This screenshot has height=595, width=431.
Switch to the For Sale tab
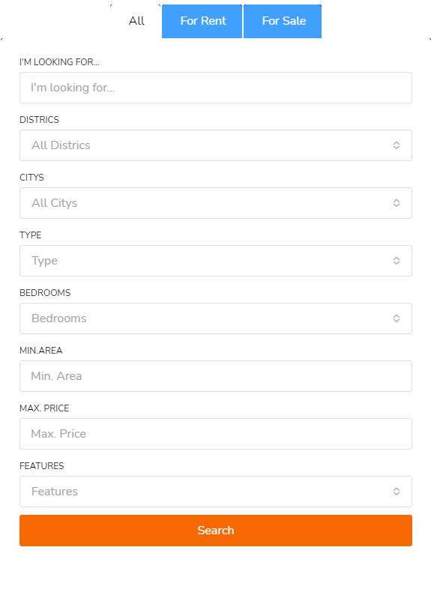(x=283, y=21)
